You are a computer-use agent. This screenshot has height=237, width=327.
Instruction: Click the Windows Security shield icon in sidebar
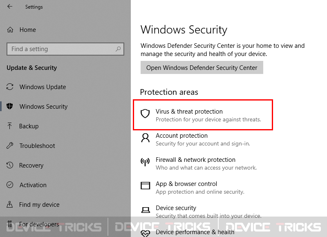click(9, 106)
